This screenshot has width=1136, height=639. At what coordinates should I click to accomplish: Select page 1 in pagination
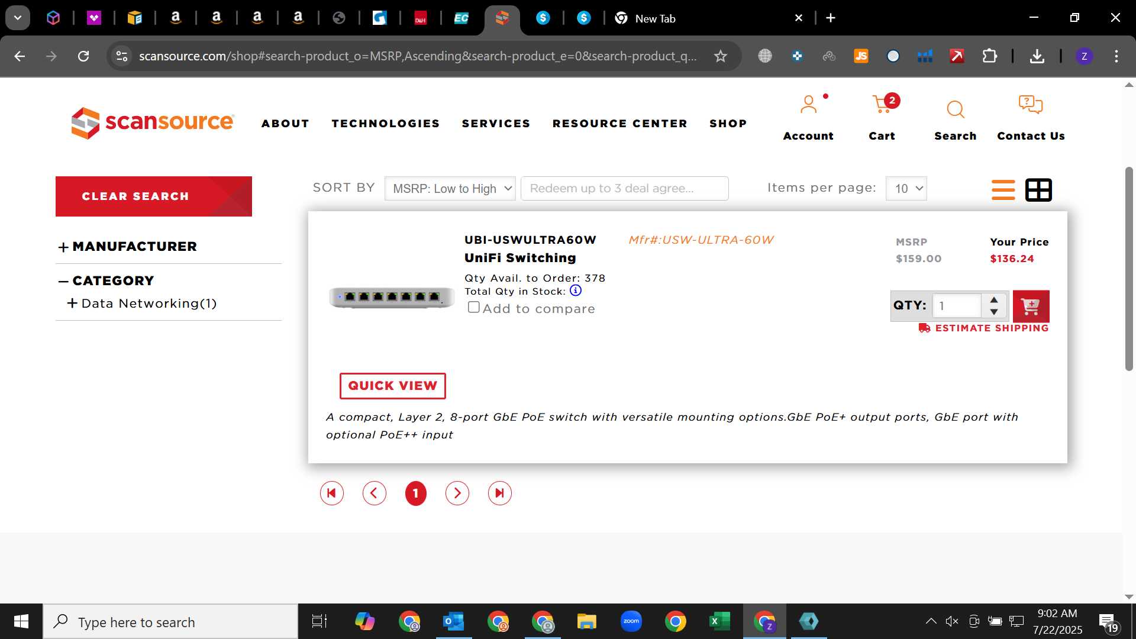415,493
